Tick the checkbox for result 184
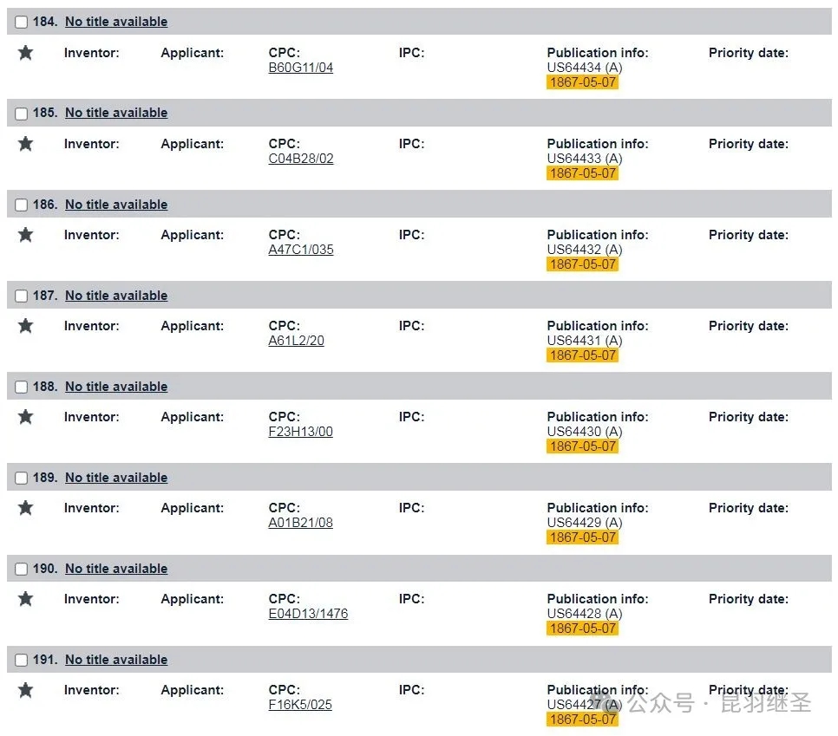 [22, 22]
